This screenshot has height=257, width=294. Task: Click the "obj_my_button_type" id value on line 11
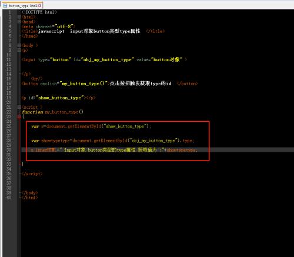tap(108, 59)
